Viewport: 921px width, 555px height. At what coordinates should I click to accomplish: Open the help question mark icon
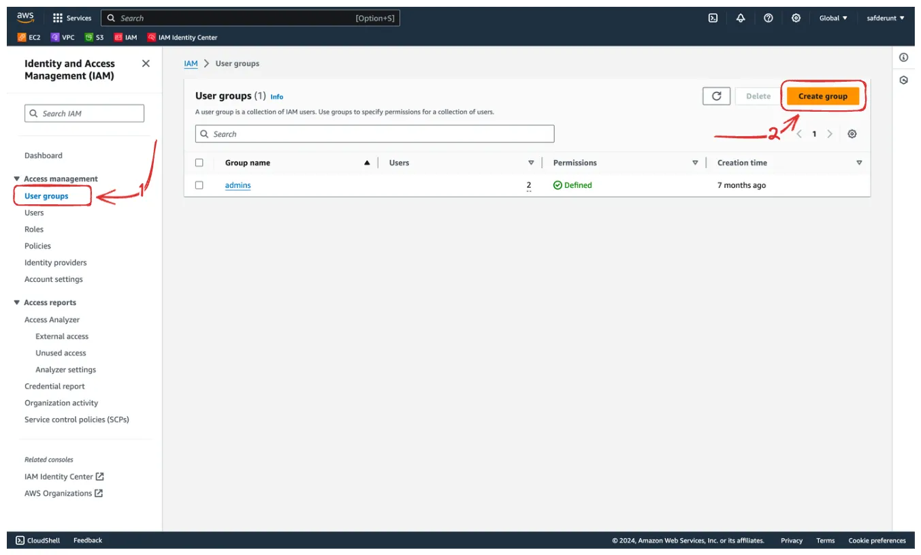[x=769, y=18]
